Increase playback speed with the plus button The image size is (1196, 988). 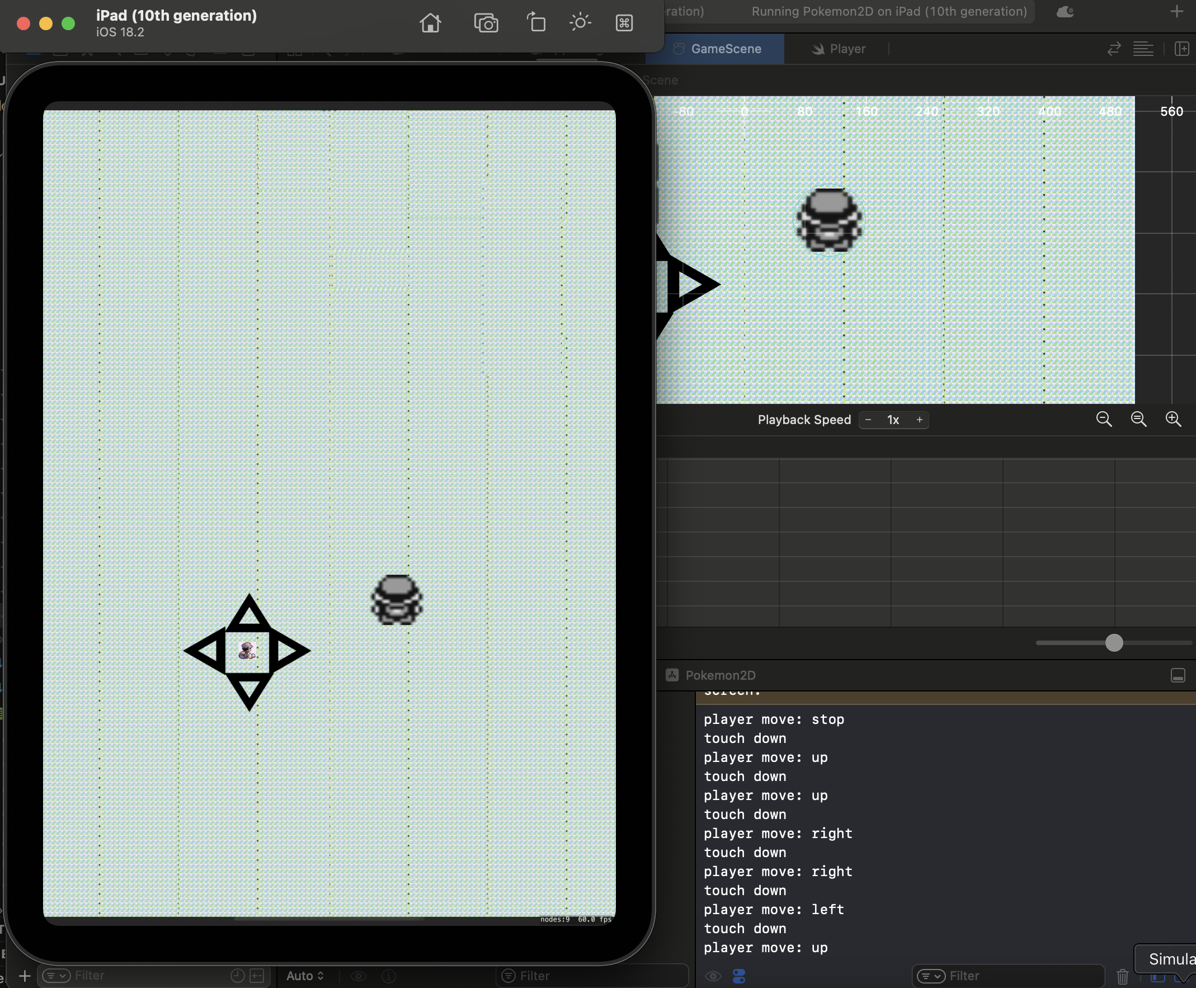[919, 420]
